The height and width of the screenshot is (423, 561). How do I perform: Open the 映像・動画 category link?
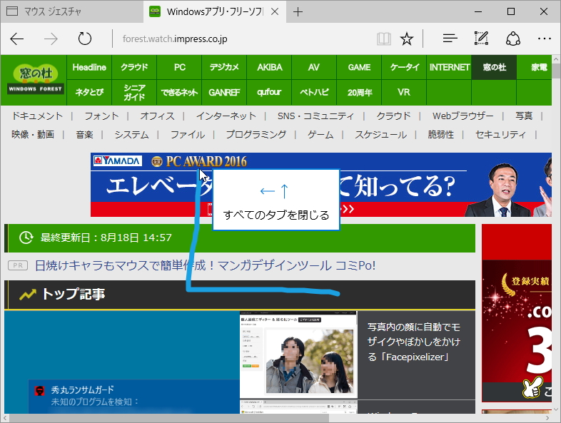tap(33, 134)
